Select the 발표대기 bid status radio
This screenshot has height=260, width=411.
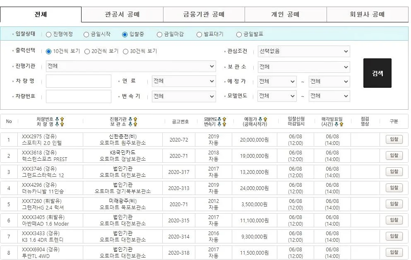[x=199, y=35]
